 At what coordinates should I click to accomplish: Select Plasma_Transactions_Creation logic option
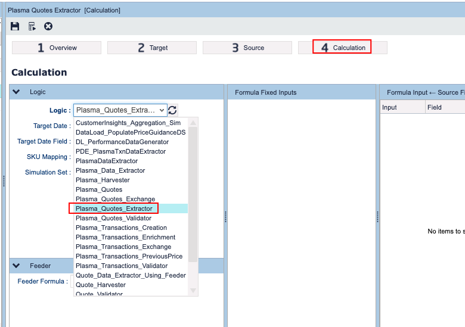click(x=121, y=228)
